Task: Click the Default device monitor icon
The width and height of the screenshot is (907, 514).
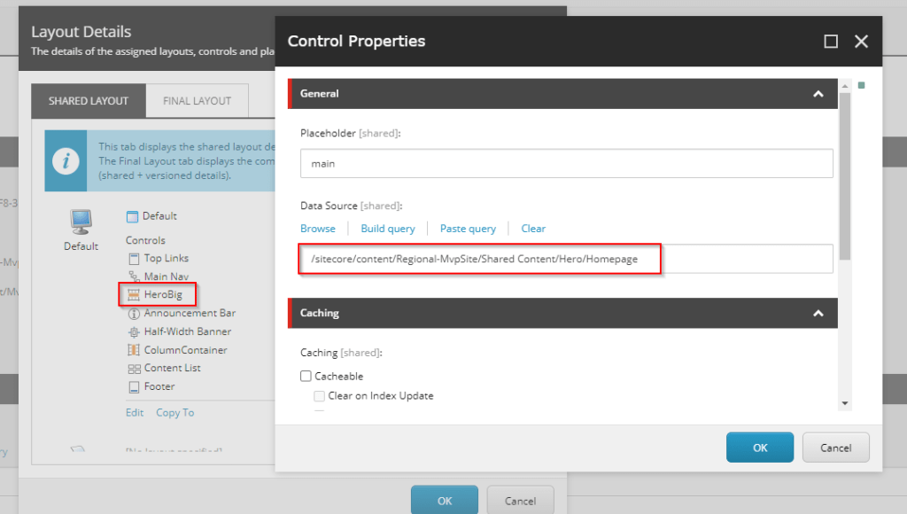Action: pos(81,221)
